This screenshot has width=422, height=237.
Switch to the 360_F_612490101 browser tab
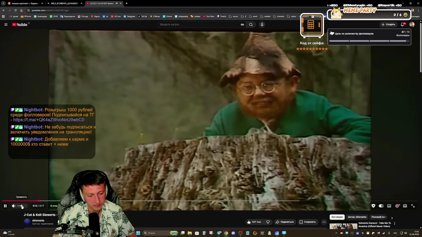pyautogui.click(x=64, y=3)
